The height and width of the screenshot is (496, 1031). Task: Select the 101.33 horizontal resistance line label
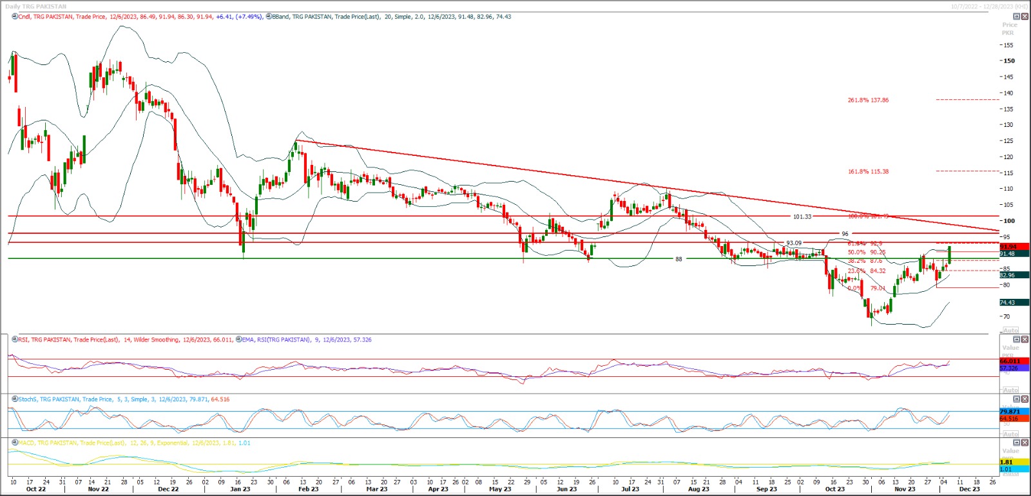click(x=802, y=217)
